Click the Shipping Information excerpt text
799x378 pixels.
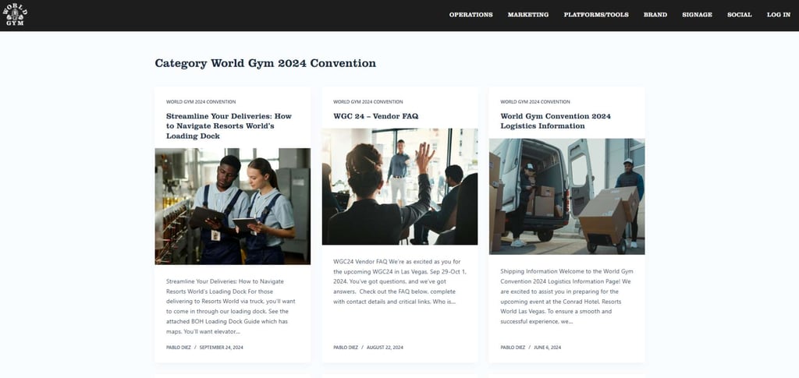pos(566,297)
